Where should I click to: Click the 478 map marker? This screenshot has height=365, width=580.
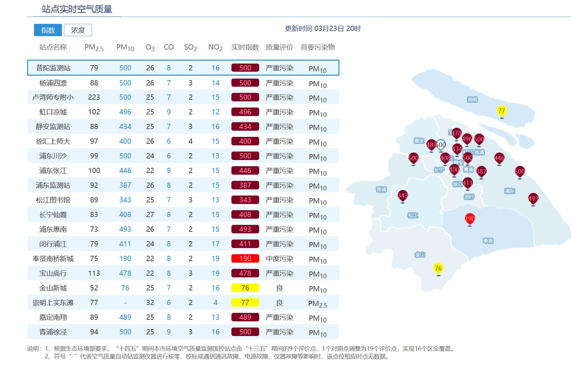(456, 133)
